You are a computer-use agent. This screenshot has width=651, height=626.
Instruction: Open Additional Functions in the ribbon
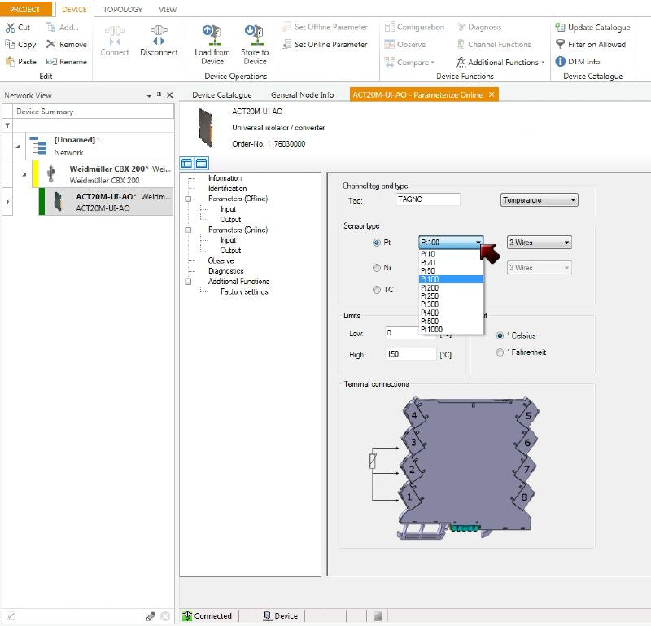coord(500,62)
